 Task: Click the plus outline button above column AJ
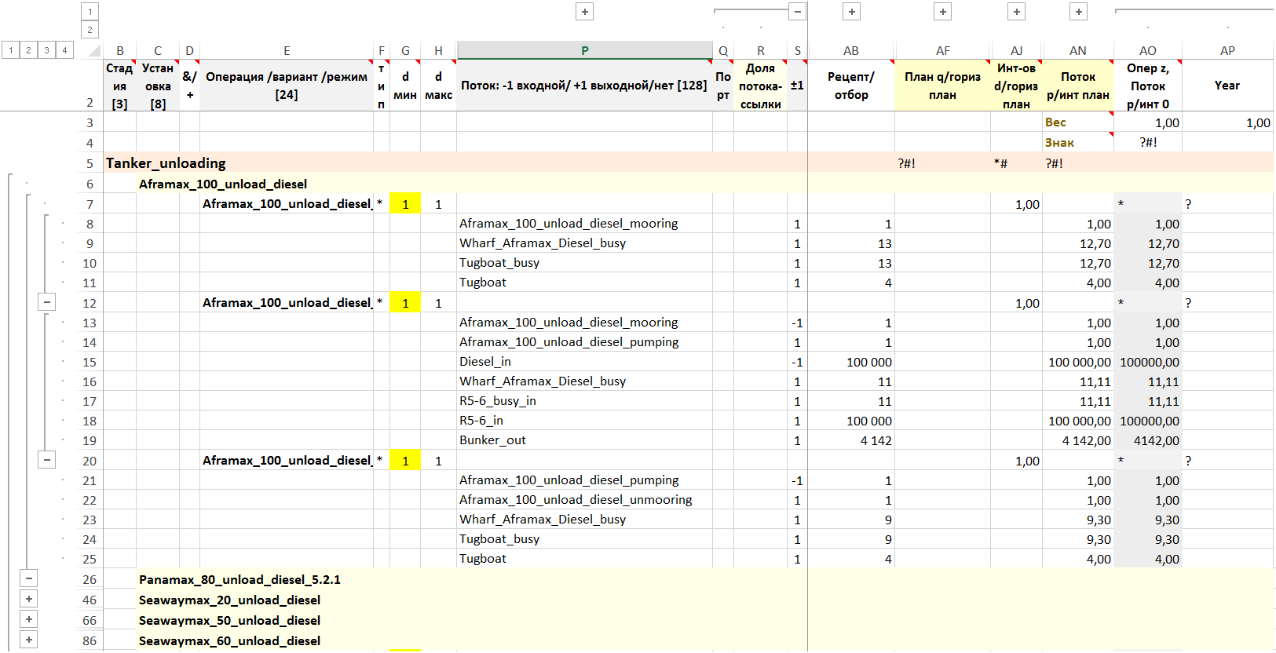pos(1016,11)
